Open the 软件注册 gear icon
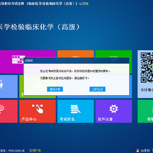Viewport: 153px width, 153px height. [x=113, y=109]
